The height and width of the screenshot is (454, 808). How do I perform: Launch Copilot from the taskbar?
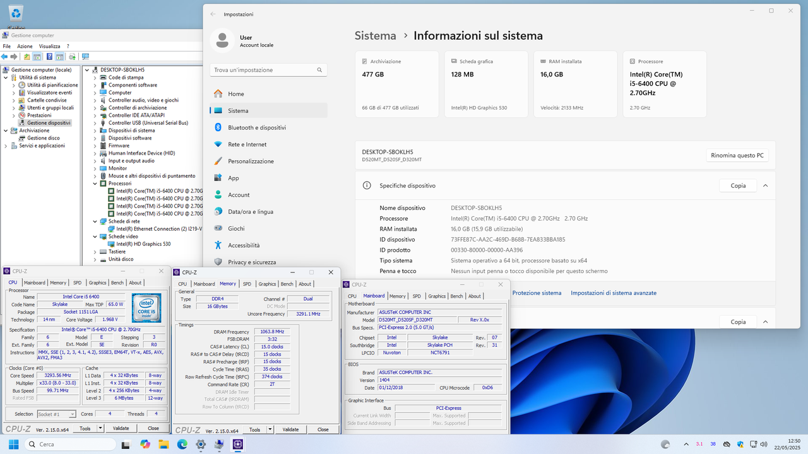click(x=145, y=445)
